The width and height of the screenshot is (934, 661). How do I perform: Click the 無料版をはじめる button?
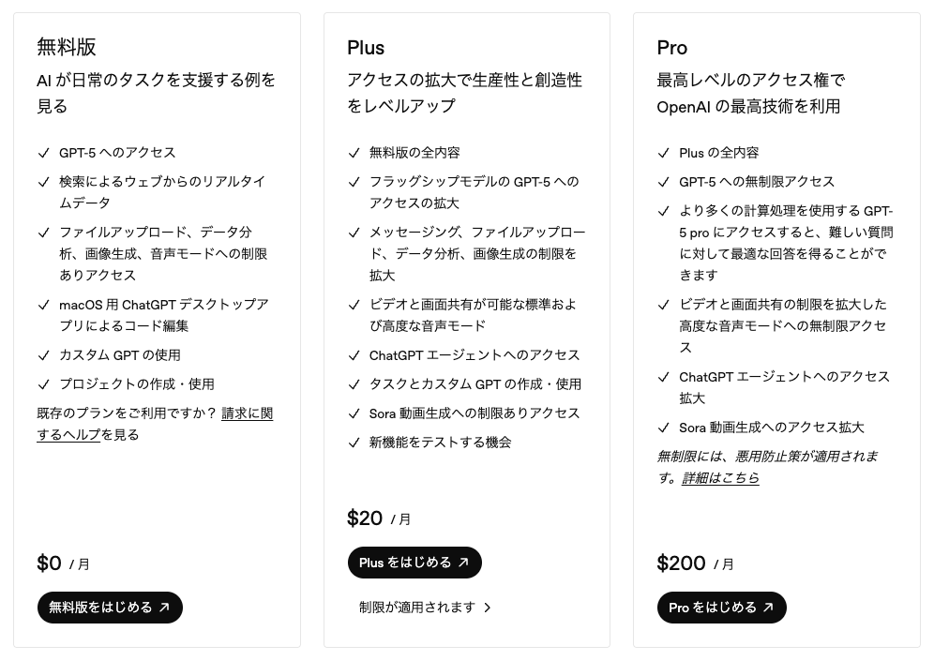tap(110, 608)
